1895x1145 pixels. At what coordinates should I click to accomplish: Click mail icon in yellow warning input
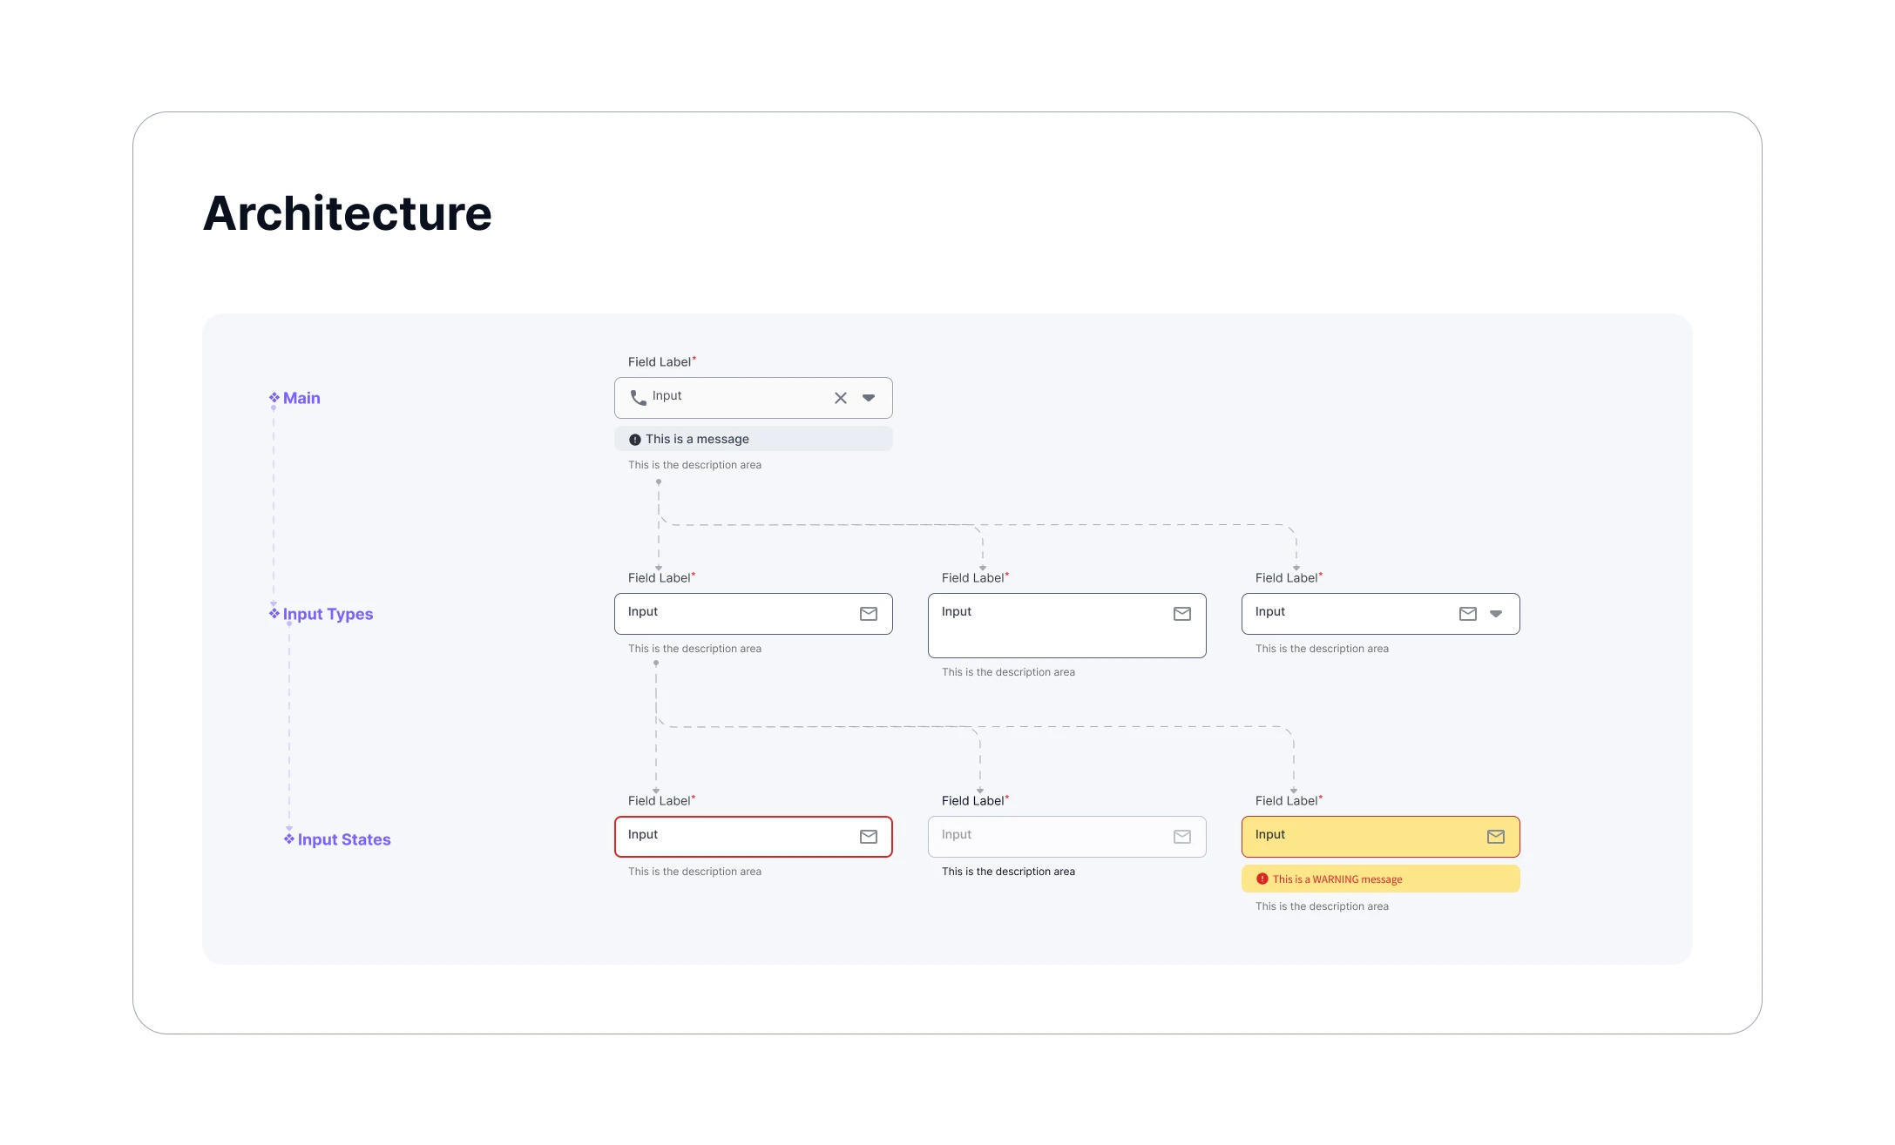[x=1495, y=837]
